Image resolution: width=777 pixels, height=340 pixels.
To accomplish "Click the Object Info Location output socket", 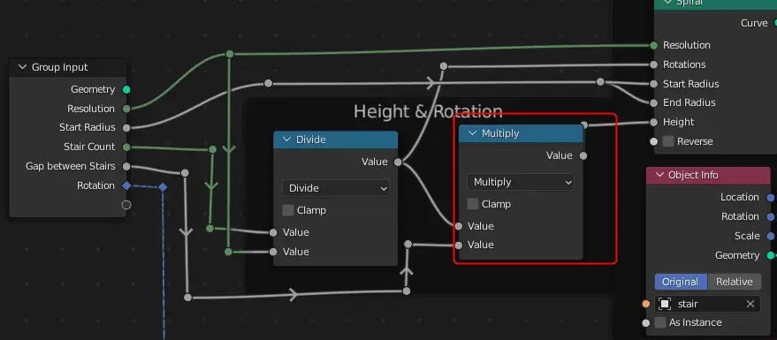I will 771,198.
